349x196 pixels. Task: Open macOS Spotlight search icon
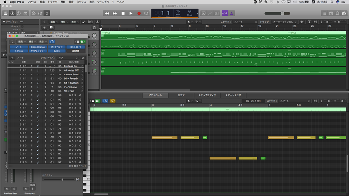[332, 2]
